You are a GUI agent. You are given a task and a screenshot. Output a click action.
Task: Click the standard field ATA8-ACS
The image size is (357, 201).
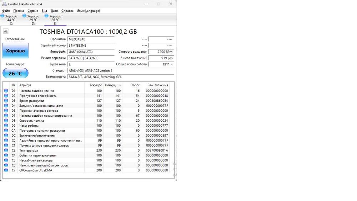point(121,70)
